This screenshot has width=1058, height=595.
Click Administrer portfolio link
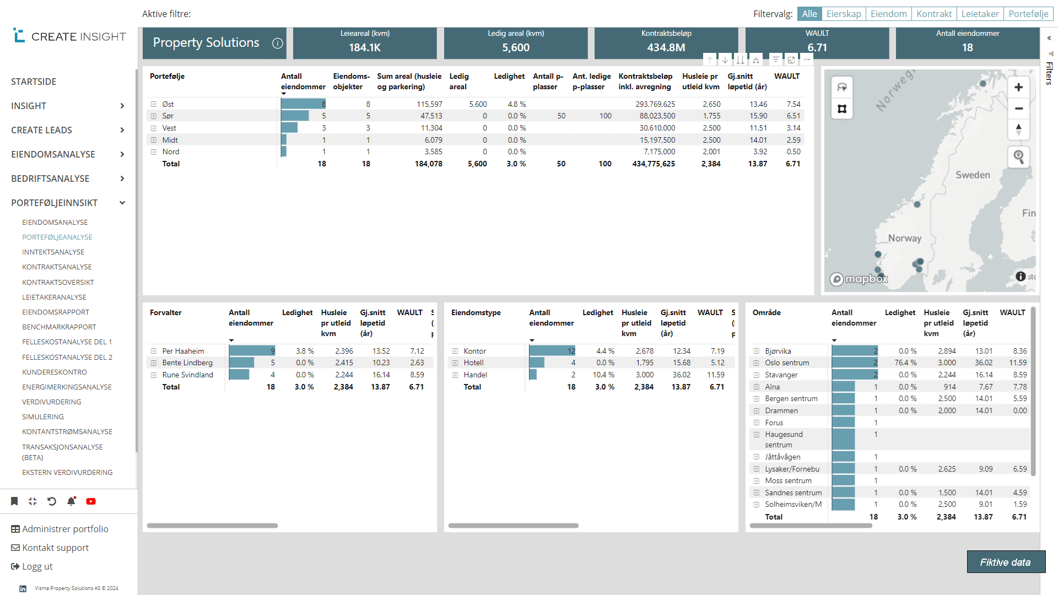pyautogui.click(x=60, y=529)
